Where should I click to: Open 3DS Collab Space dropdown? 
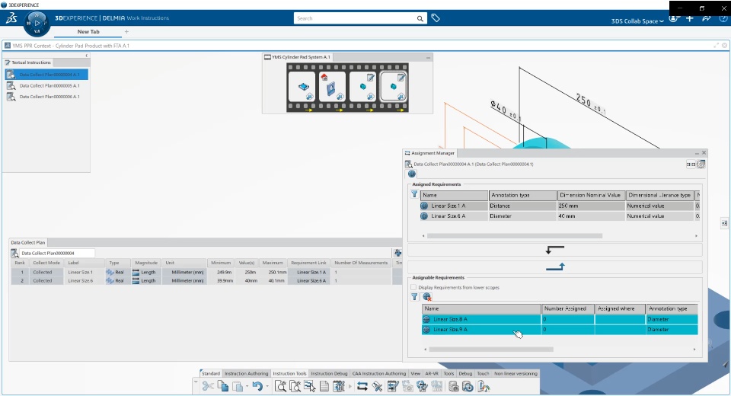coord(637,21)
